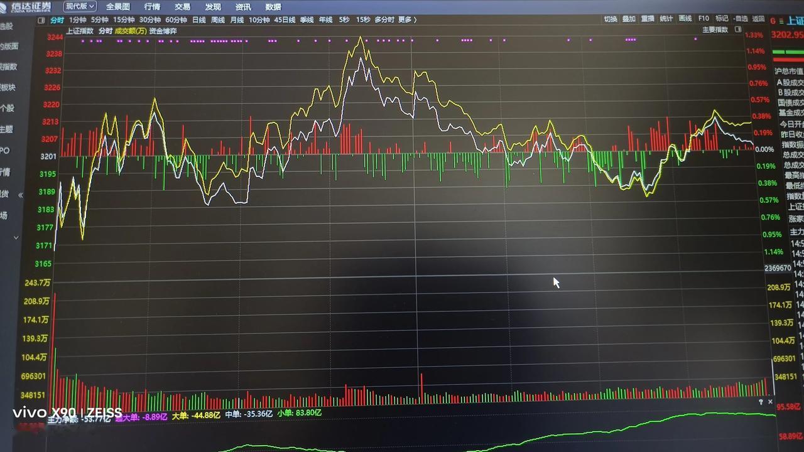This screenshot has width=804, height=452.
Task: Open the F10 company info
Action: click(703, 19)
